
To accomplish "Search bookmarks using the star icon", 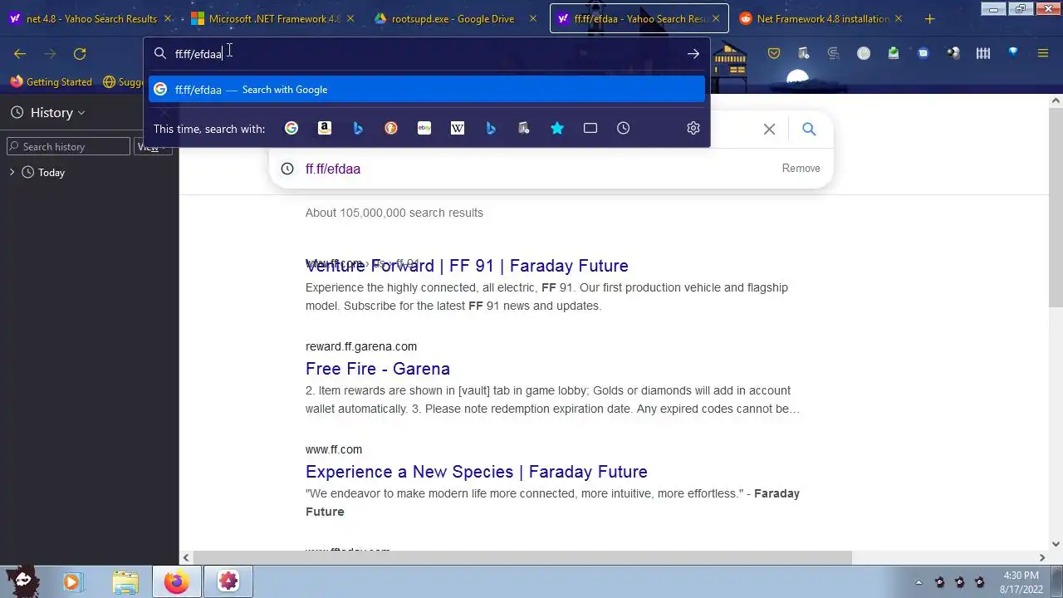I will point(557,128).
